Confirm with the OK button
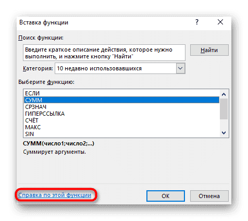This screenshot has height=221, width=248. click(x=166, y=196)
